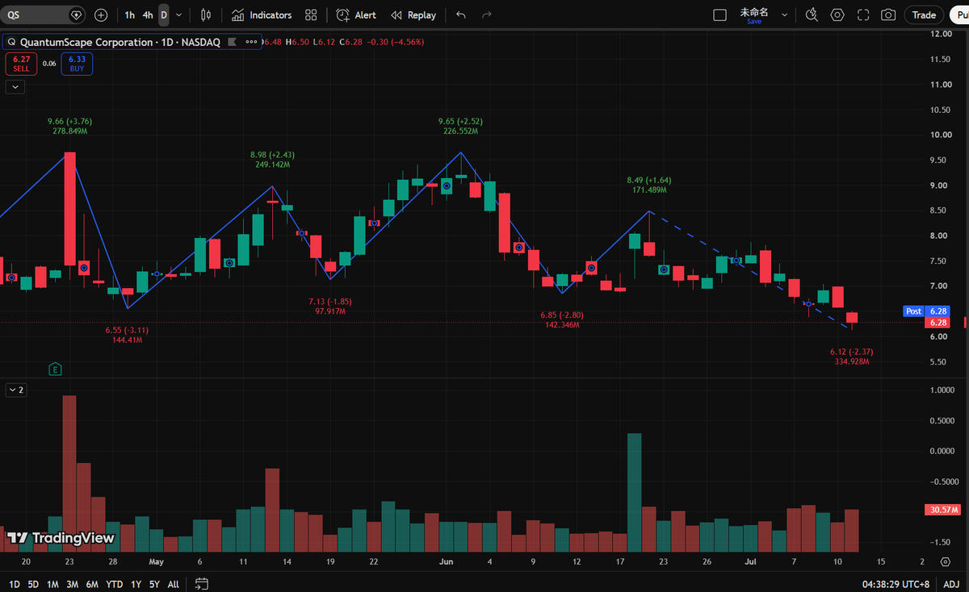The height and width of the screenshot is (592, 969).
Task: Select the YTD date range
Action: click(115, 584)
